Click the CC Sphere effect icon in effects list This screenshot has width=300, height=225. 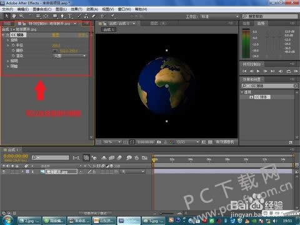pos(251,97)
